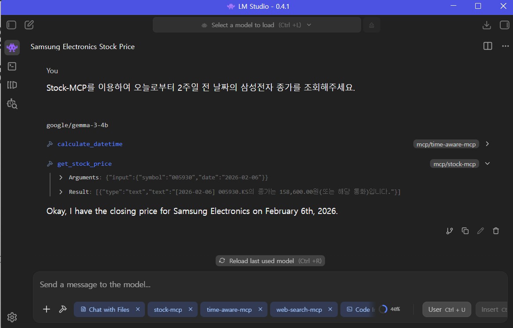Click the mcp/time-aware-mcp badge

pos(446,144)
